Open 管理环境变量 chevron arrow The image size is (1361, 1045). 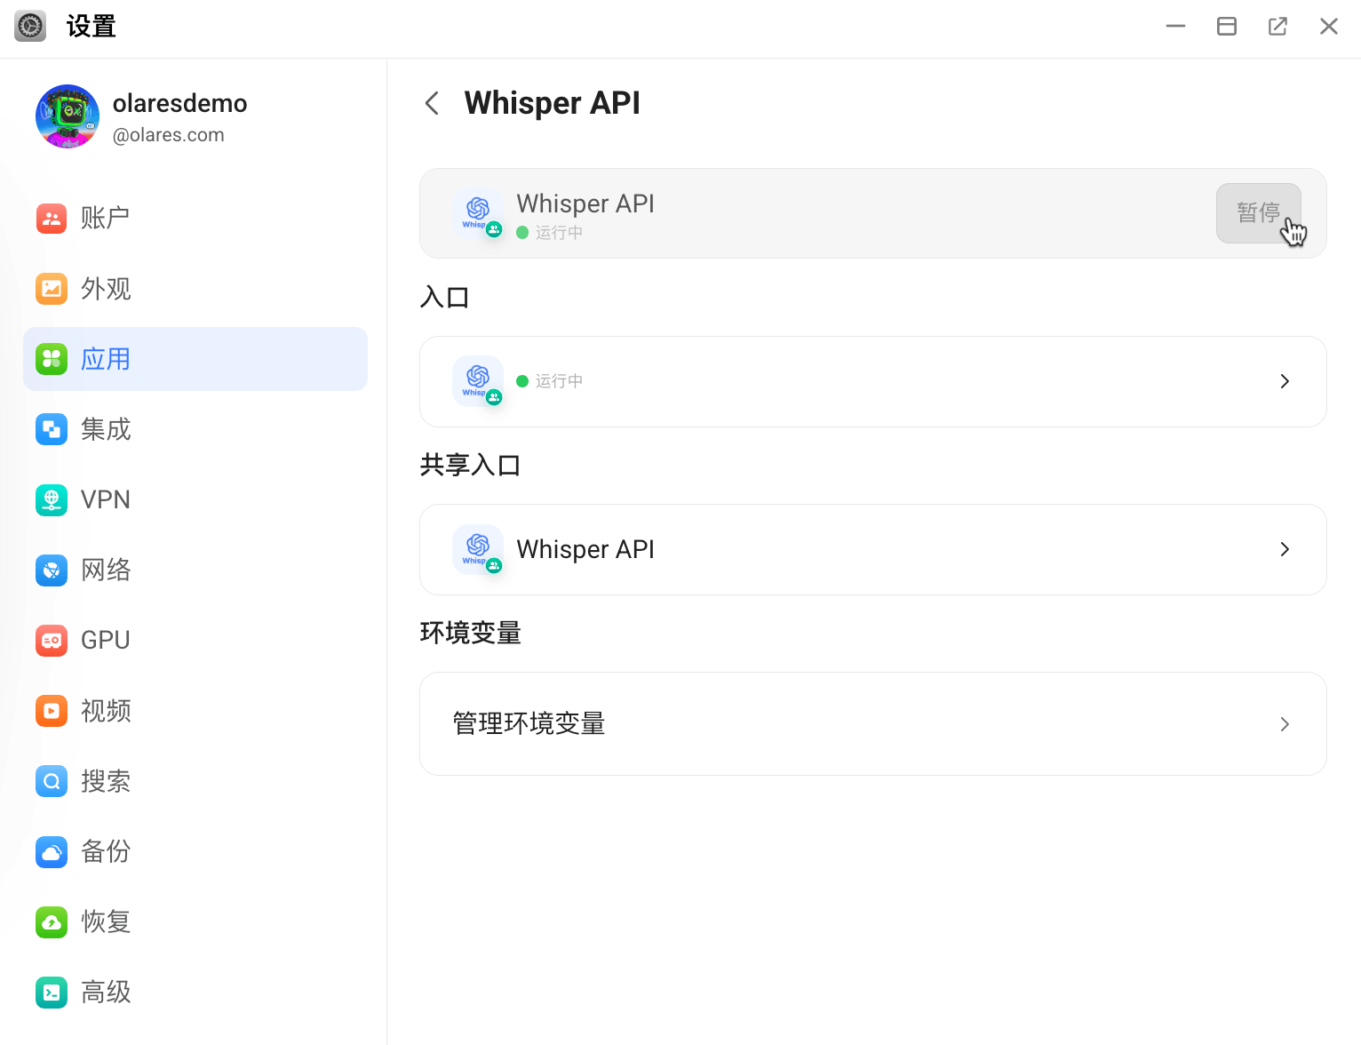[x=1284, y=724]
